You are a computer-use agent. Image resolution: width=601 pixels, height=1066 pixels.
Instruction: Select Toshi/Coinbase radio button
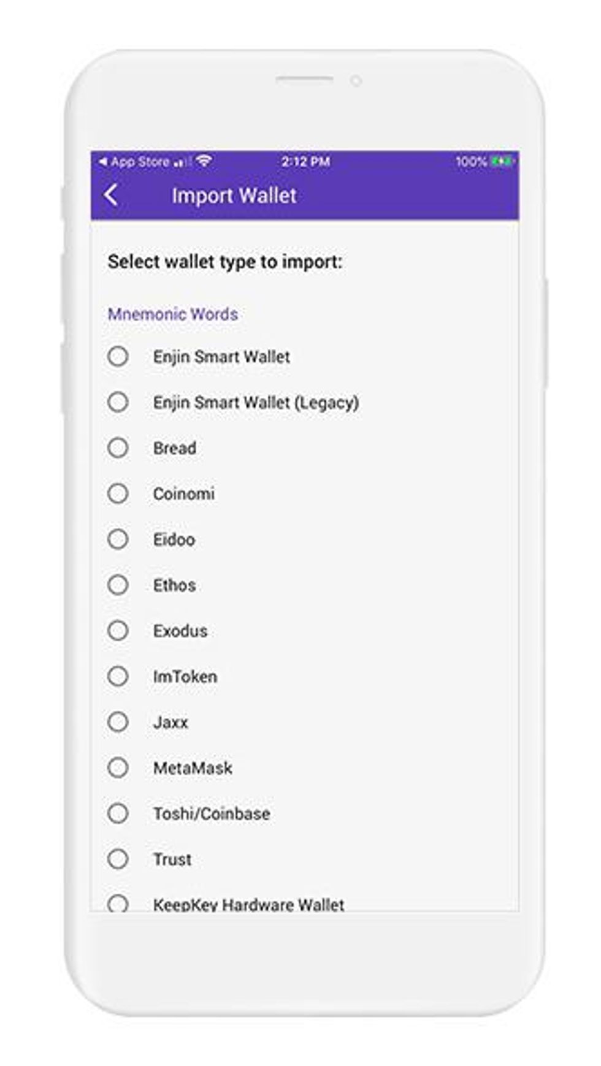click(118, 813)
